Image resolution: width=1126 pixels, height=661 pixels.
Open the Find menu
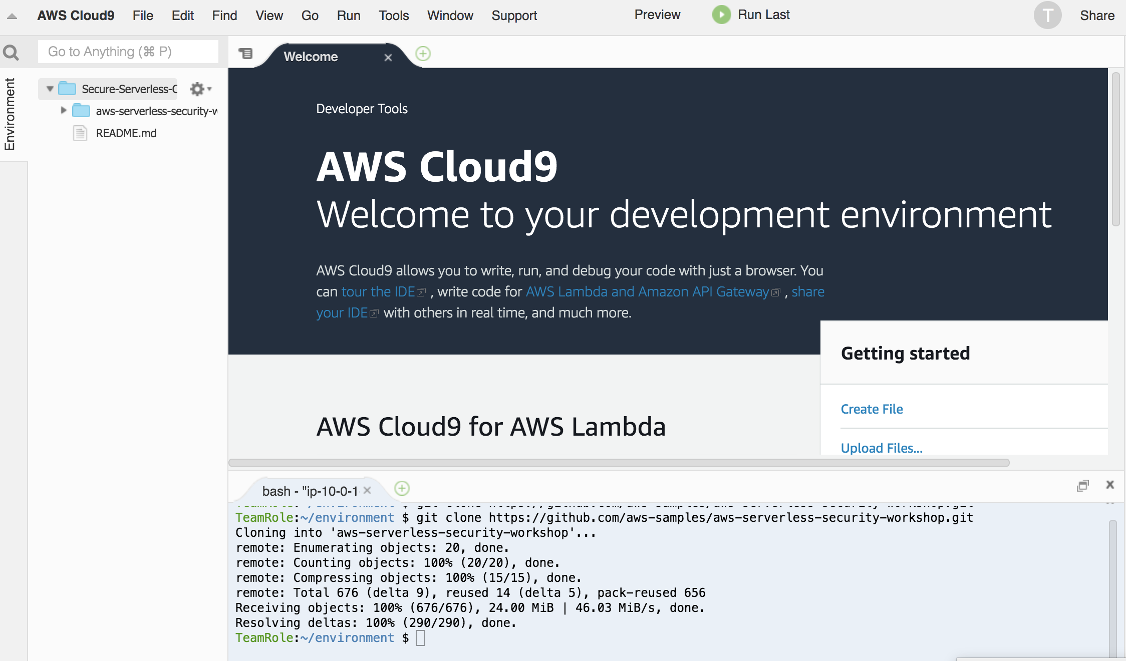(224, 16)
